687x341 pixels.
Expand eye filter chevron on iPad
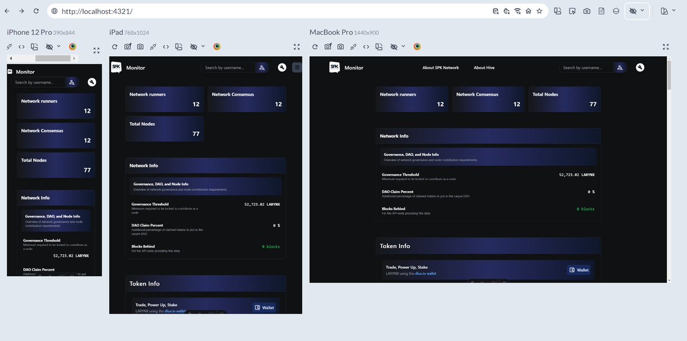coord(203,46)
